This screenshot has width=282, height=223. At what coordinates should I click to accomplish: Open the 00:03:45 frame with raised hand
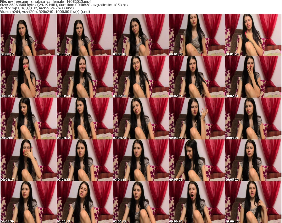click(x=197, y=119)
